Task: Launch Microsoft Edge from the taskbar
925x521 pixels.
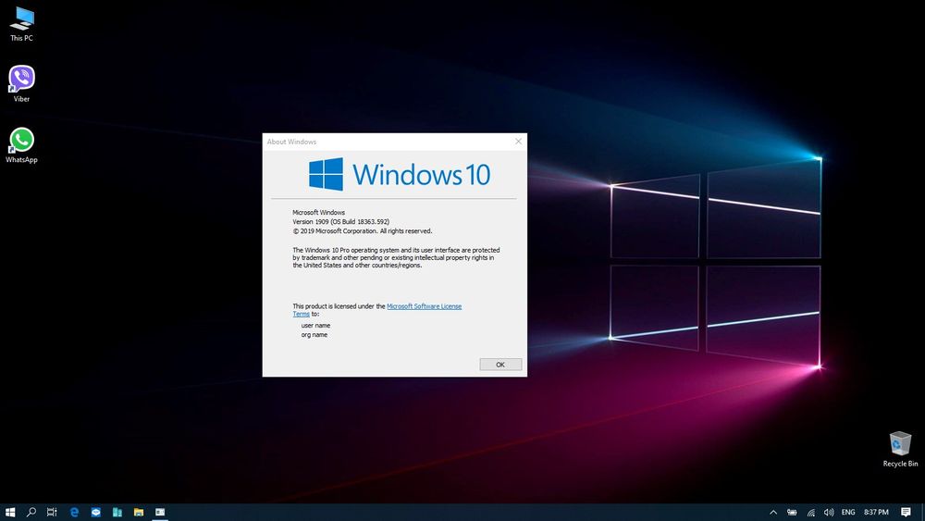Action: click(x=74, y=512)
